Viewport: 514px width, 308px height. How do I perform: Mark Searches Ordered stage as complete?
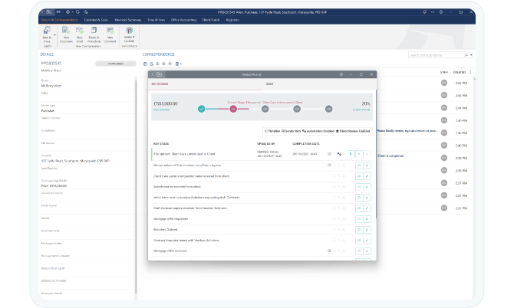click(367, 228)
